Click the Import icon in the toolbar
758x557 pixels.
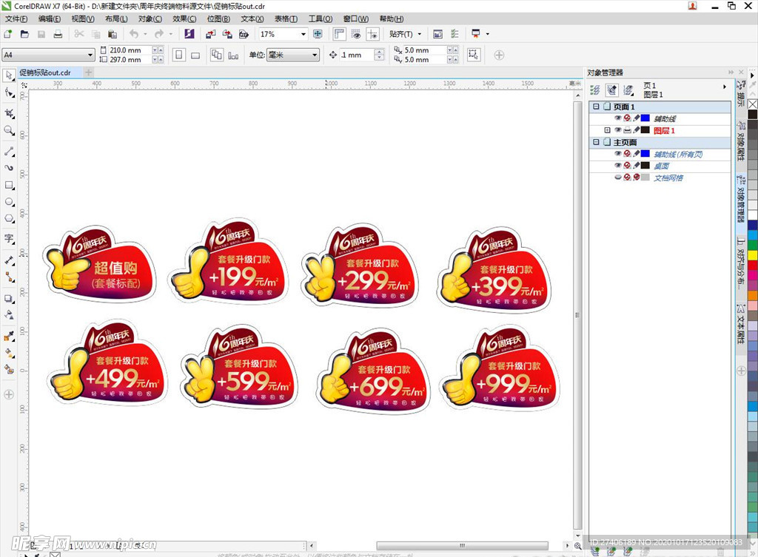click(x=211, y=34)
